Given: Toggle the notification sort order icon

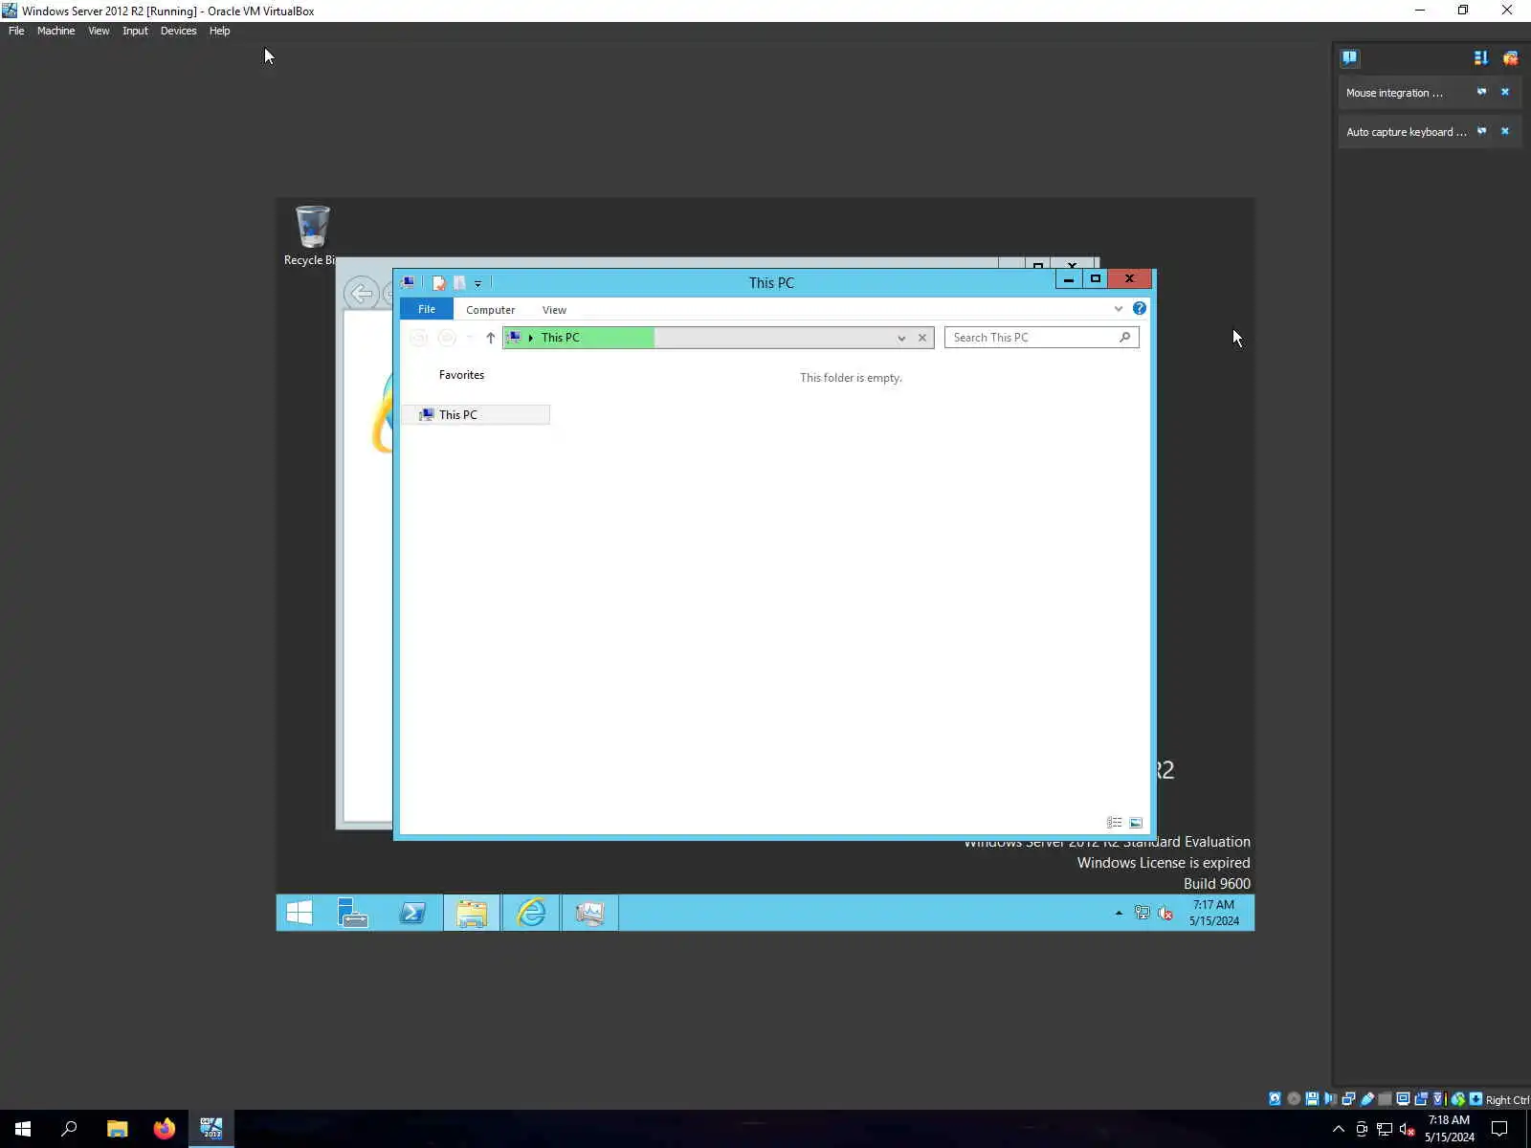Looking at the screenshot, I should click(1481, 57).
